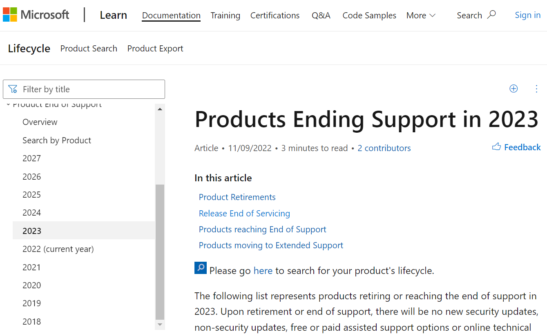Click the thumbs-up Feedback icon
Viewport: 547px width, 334px height.
pos(496,147)
